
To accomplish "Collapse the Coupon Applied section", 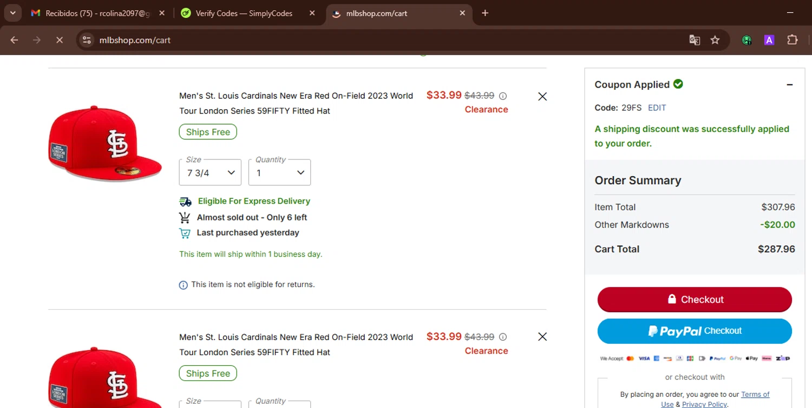I will pos(790,85).
